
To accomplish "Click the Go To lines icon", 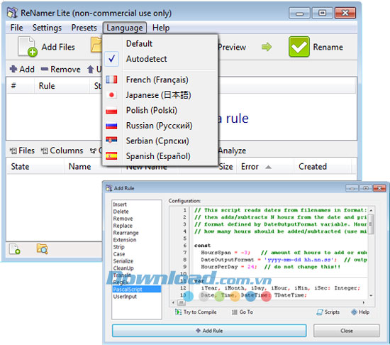I will point(234,312).
